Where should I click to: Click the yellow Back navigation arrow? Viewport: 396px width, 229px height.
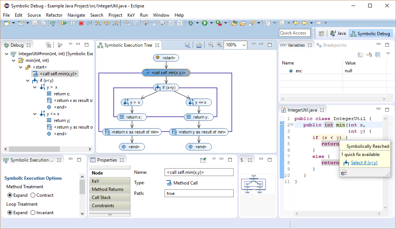click(x=305, y=23)
